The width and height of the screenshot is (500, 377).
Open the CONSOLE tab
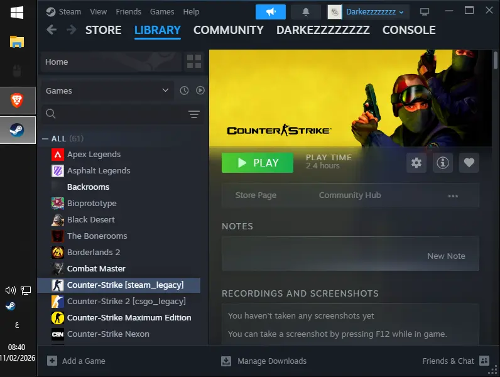click(409, 30)
